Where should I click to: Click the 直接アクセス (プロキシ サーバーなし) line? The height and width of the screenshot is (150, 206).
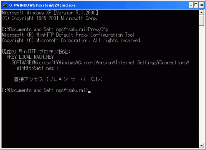[x=58, y=79]
